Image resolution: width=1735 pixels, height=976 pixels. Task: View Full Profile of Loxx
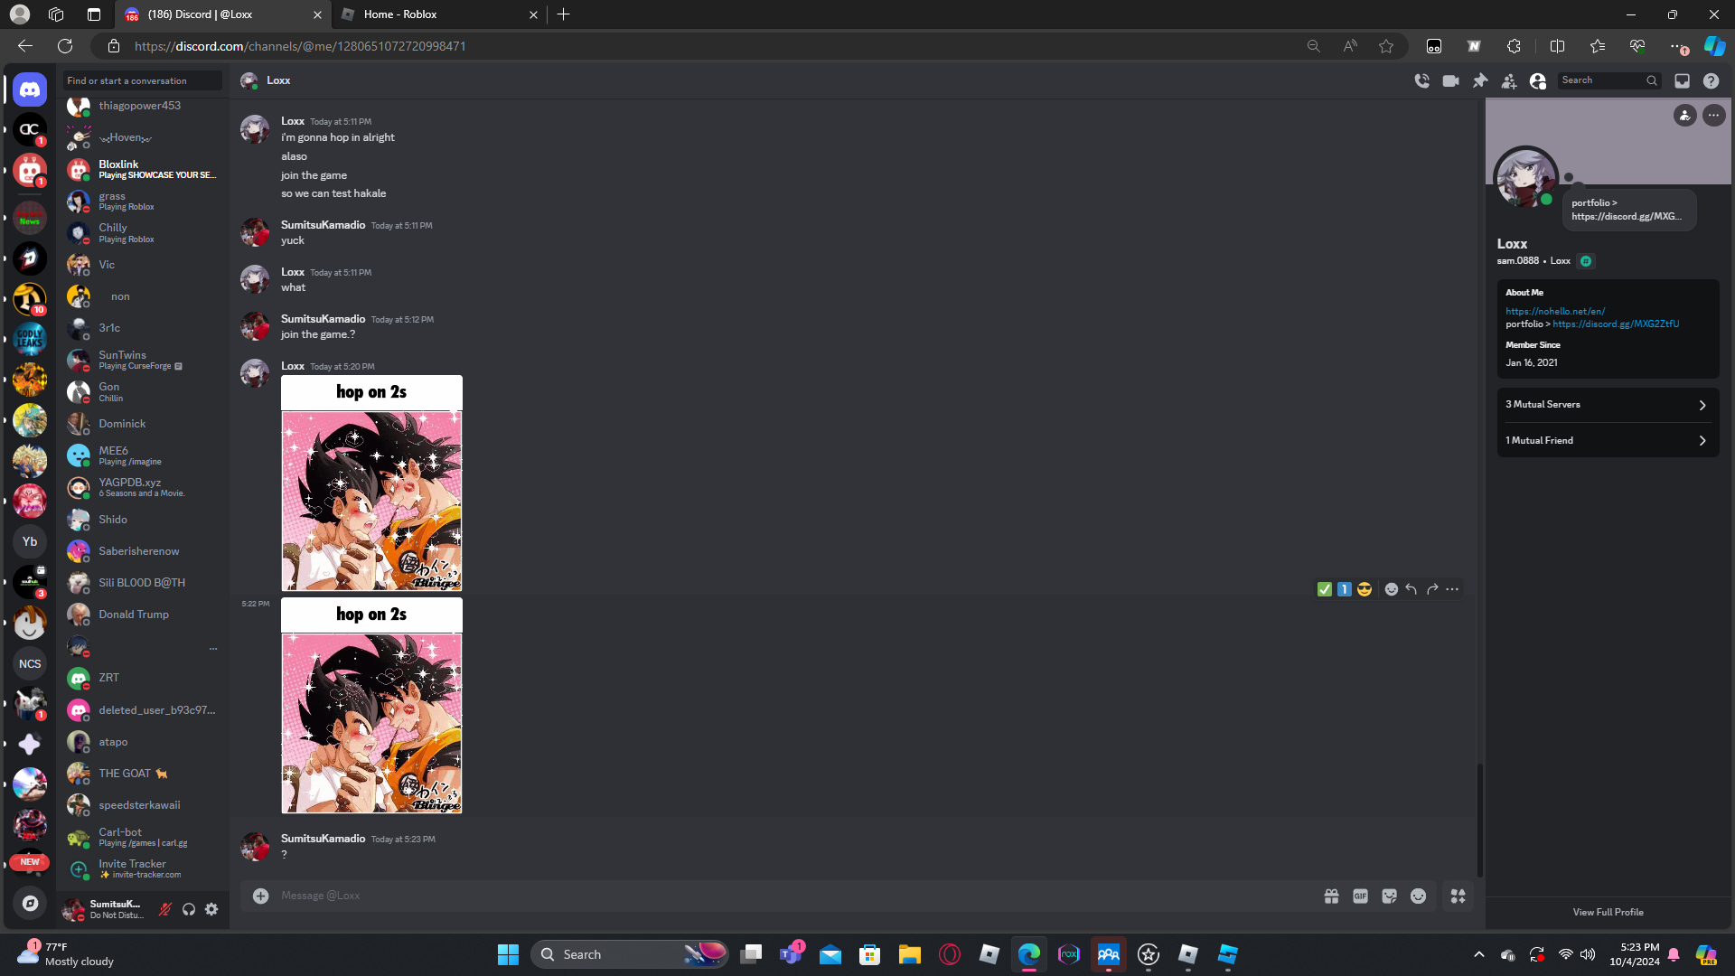(1608, 912)
